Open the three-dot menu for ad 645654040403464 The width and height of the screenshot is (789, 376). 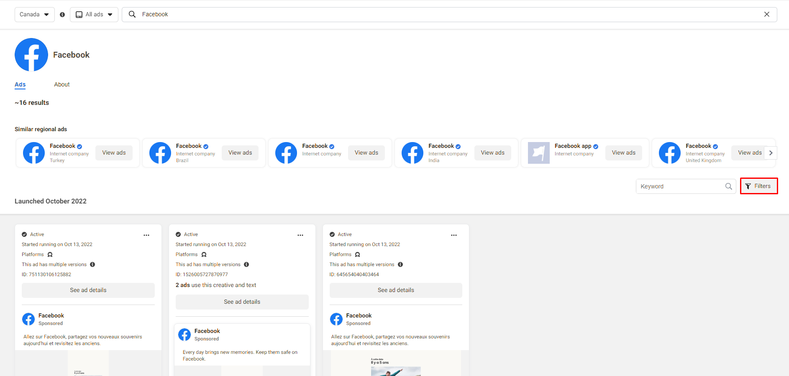454,235
